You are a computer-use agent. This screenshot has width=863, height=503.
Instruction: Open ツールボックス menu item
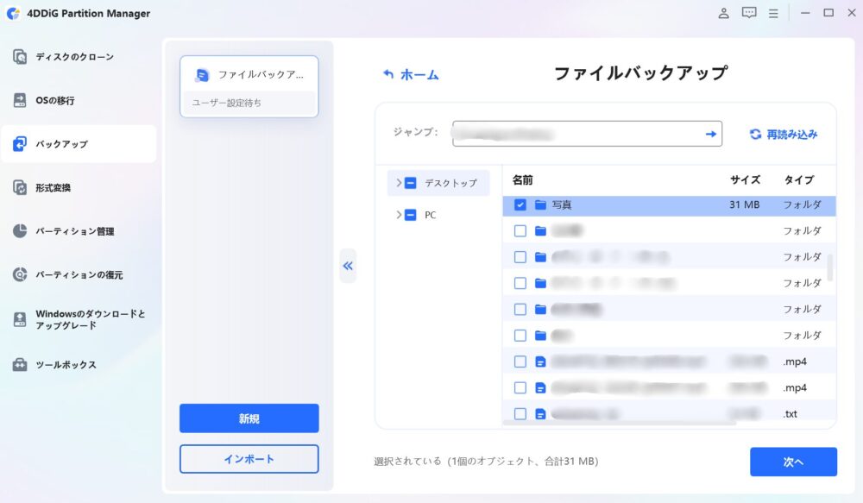click(79, 364)
